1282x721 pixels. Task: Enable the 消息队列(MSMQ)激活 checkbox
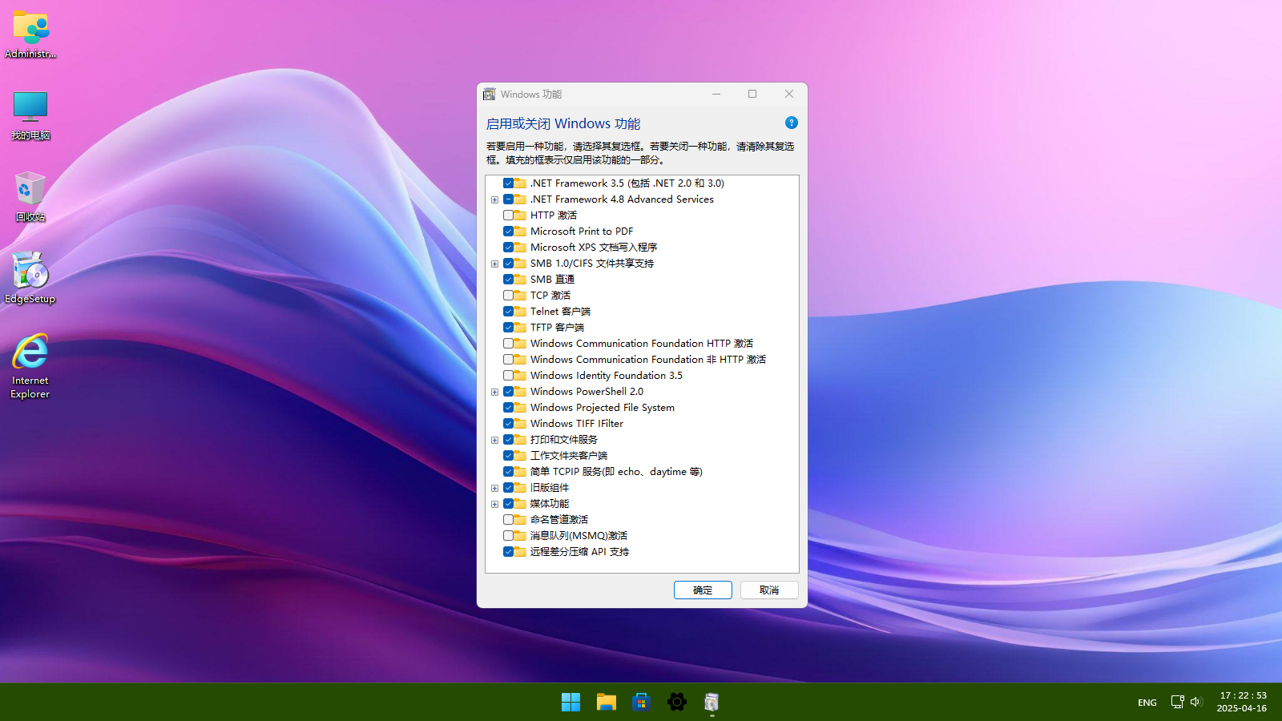click(508, 536)
